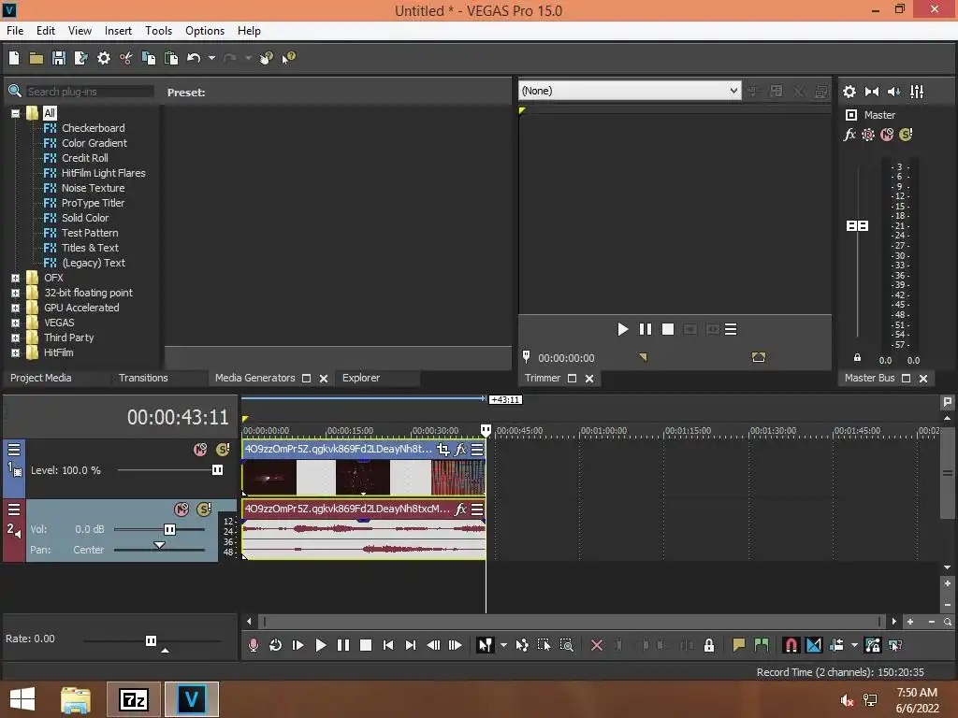
Task: Expand 32-bit floating point folder
Action: point(15,293)
